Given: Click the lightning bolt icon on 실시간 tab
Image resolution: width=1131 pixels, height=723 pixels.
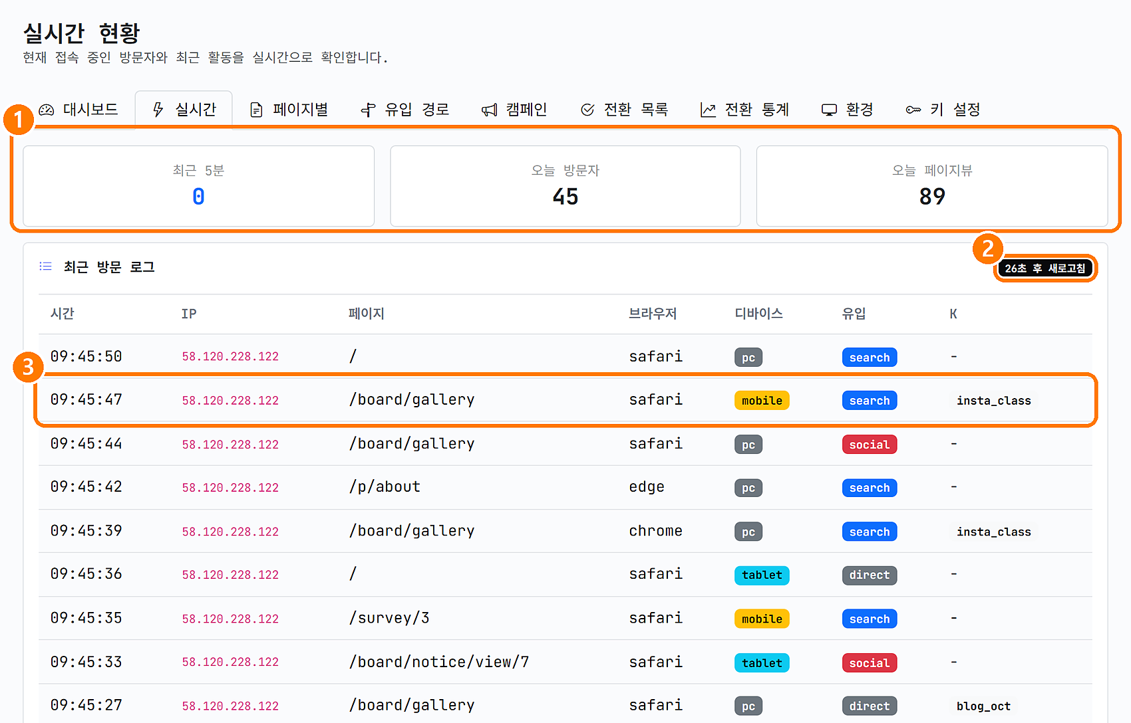Looking at the screenshot, I should [x=158, y=110].
